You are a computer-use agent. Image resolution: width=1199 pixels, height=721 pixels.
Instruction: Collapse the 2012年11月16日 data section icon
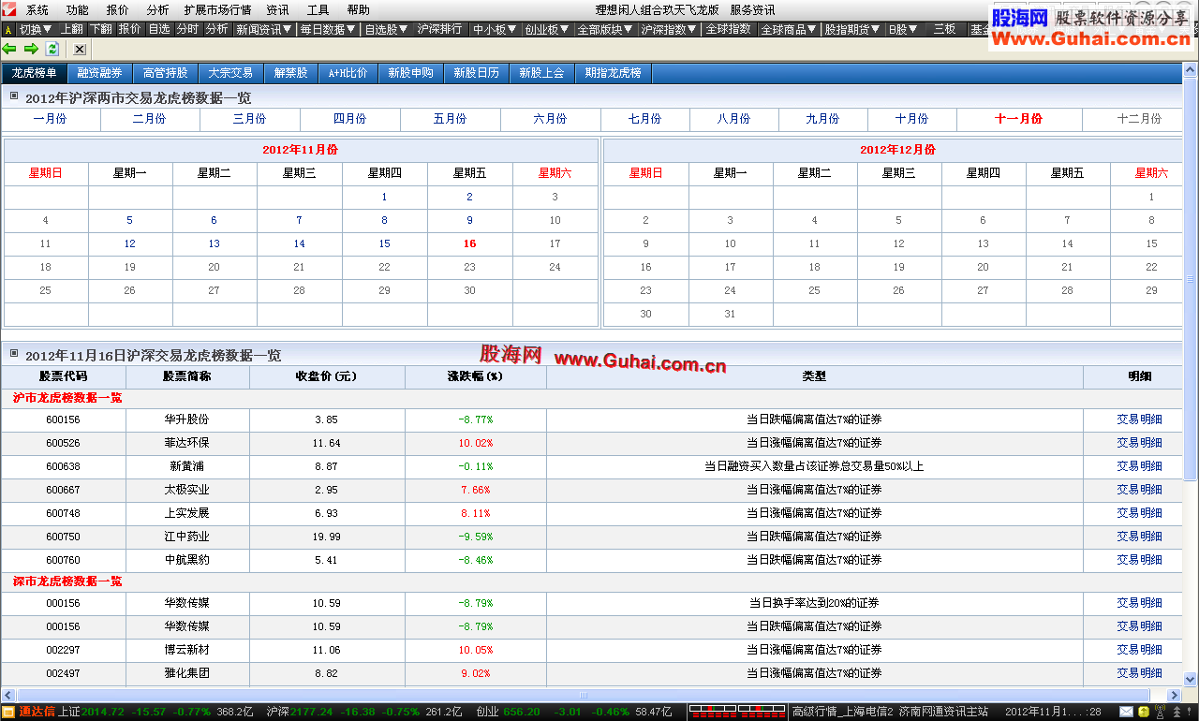pos(14,354)
